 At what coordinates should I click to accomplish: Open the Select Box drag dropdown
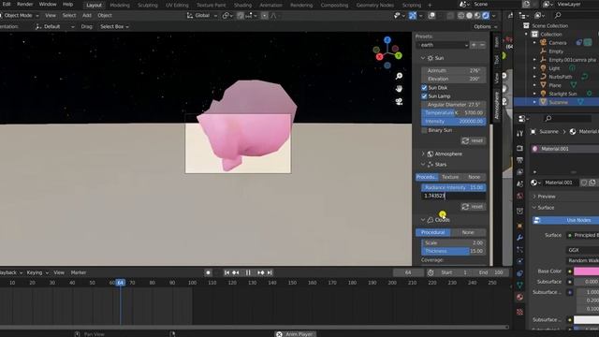coord(114,27)
